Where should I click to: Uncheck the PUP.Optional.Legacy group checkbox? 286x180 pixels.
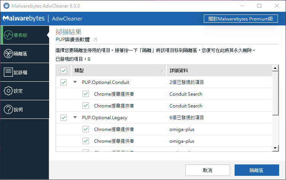[64, 118]
